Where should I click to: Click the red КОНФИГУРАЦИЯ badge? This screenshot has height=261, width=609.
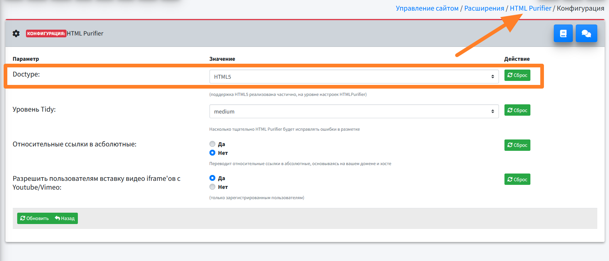pyautogui.click(x=46, y=33)
